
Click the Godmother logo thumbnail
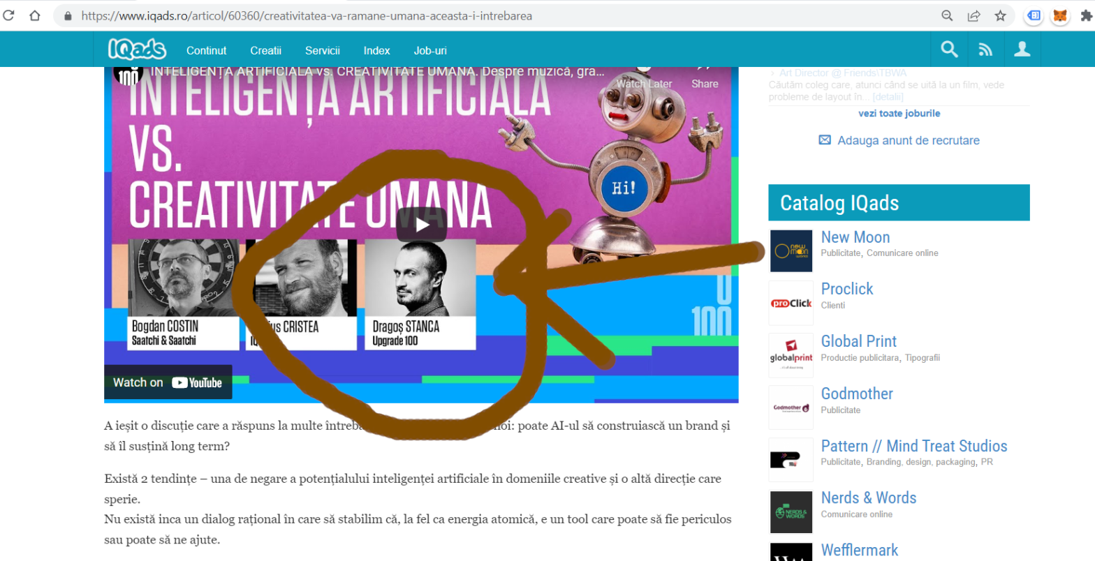[x=791, y=407]
